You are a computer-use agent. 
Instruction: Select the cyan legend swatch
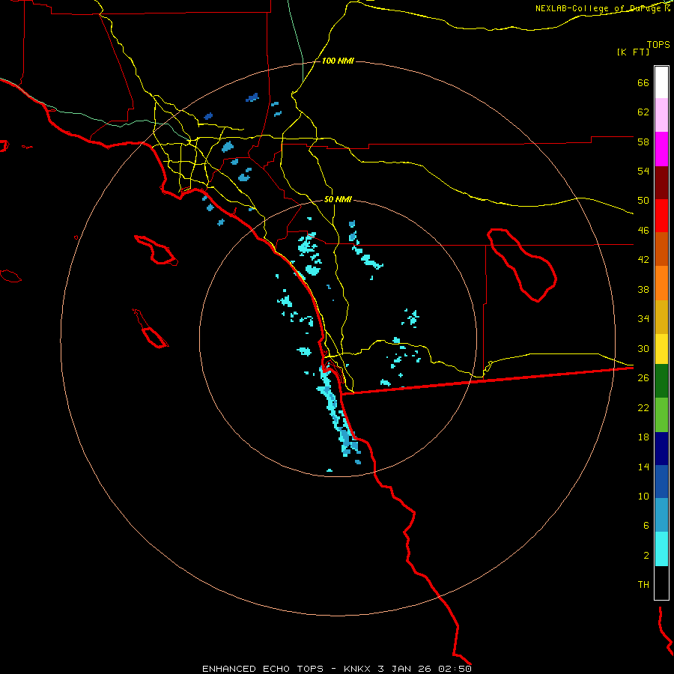661,549
